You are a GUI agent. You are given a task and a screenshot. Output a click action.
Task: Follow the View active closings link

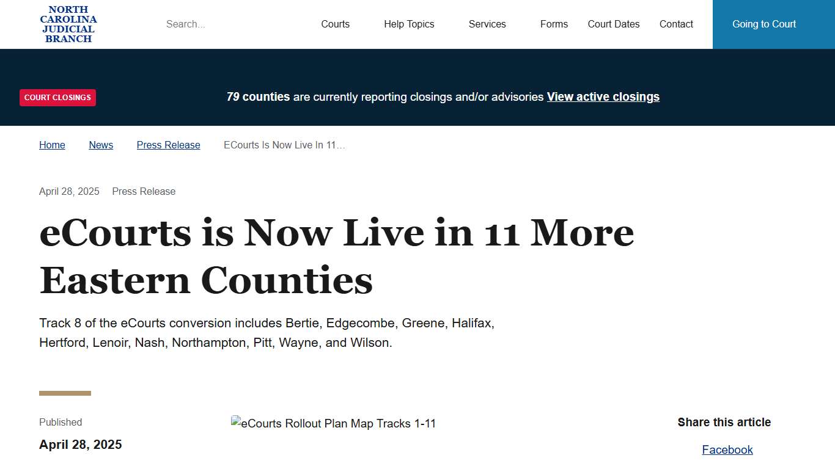603,96
